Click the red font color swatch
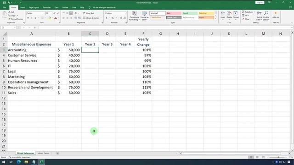Viewport: 294px width, 165px height. 56,18
